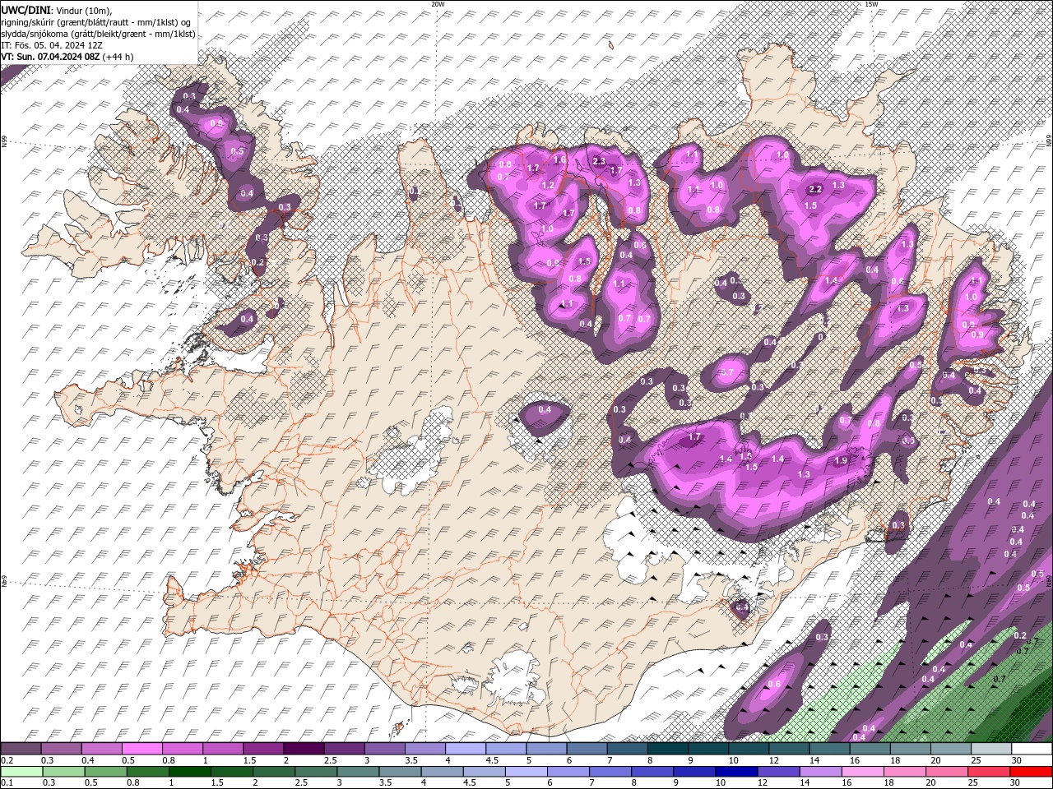Click the crimson 25–30 rain scale swatch
The image size is (1053, 789).
(990, 772)
